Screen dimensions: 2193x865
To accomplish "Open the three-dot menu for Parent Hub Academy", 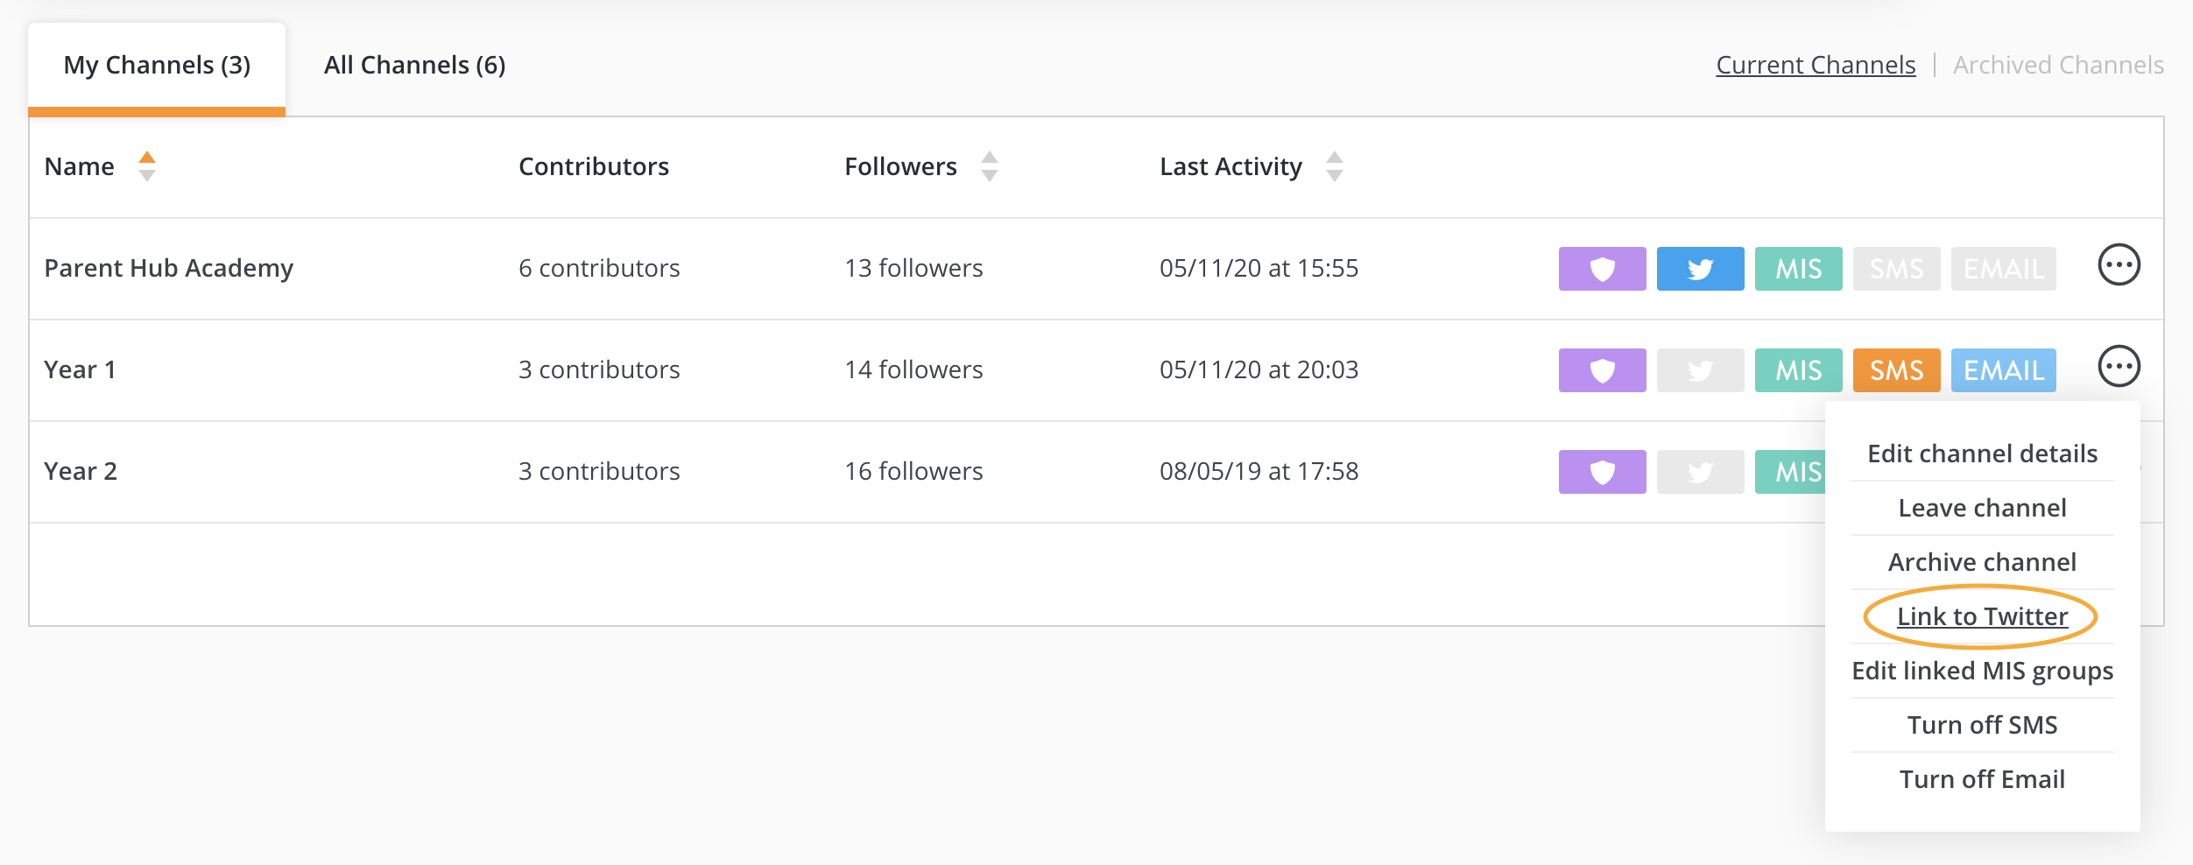I will point(2119,264).
